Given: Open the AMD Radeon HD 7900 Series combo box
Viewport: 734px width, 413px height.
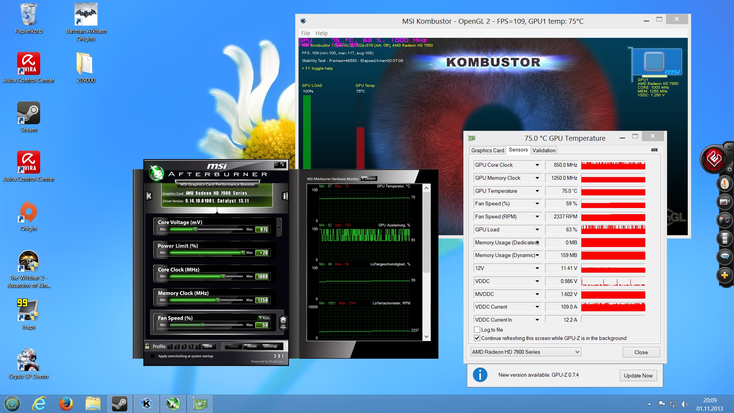Looking at the screenshot, I should [526, 352].
